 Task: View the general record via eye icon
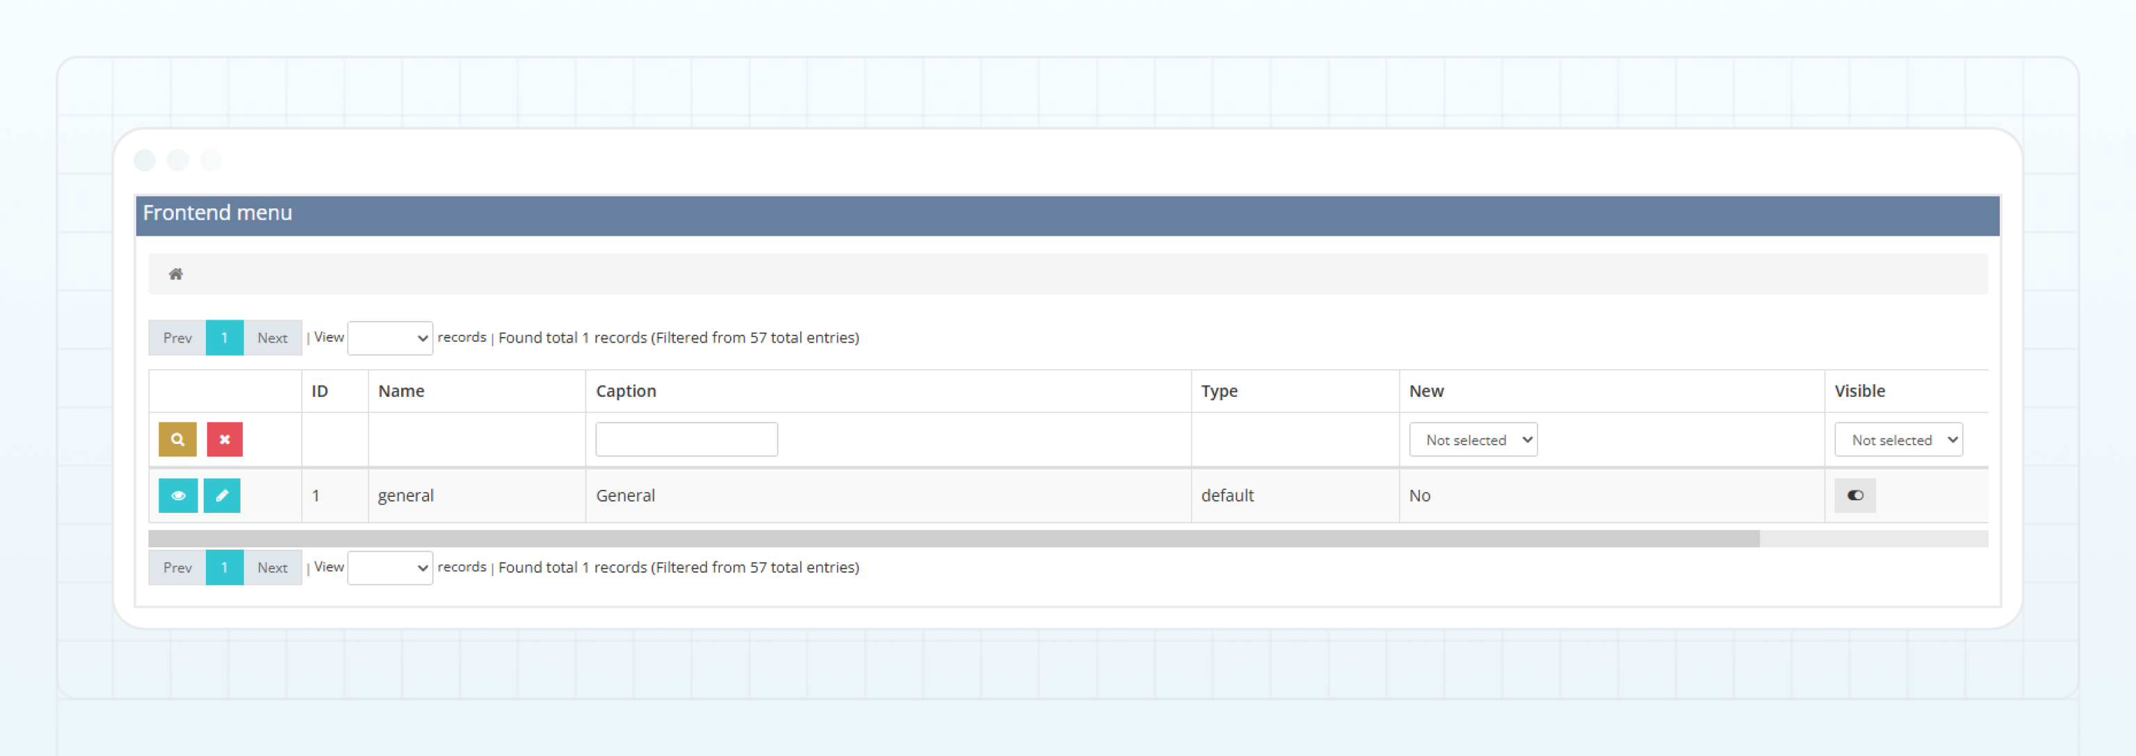(177, 495)
